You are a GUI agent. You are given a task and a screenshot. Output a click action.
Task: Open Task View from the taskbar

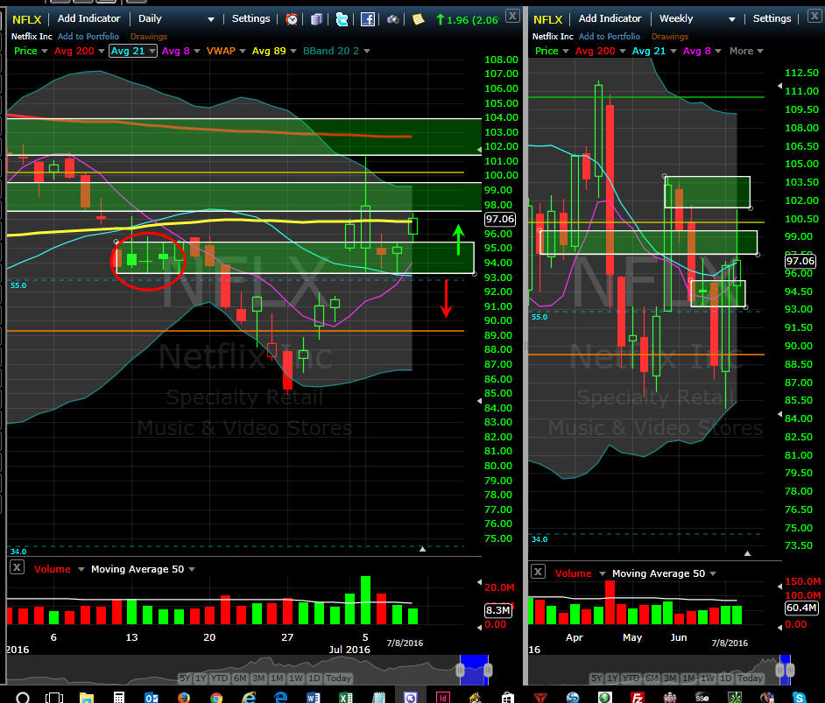[x=54, y=697]
